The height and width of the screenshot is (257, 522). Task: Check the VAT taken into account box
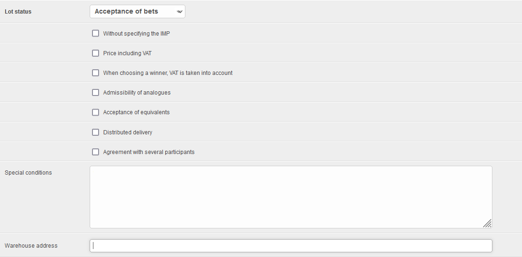point(96,73)
